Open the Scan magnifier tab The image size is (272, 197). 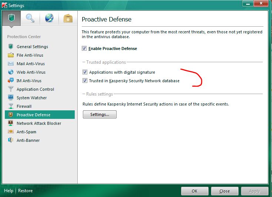point(30,18)
